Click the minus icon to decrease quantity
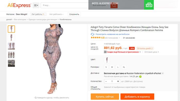This screenshot has width=180, height=101. point(106,81)
